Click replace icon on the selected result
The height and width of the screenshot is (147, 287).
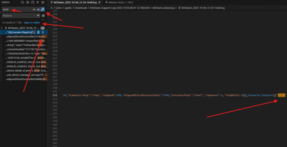(38, 32)
